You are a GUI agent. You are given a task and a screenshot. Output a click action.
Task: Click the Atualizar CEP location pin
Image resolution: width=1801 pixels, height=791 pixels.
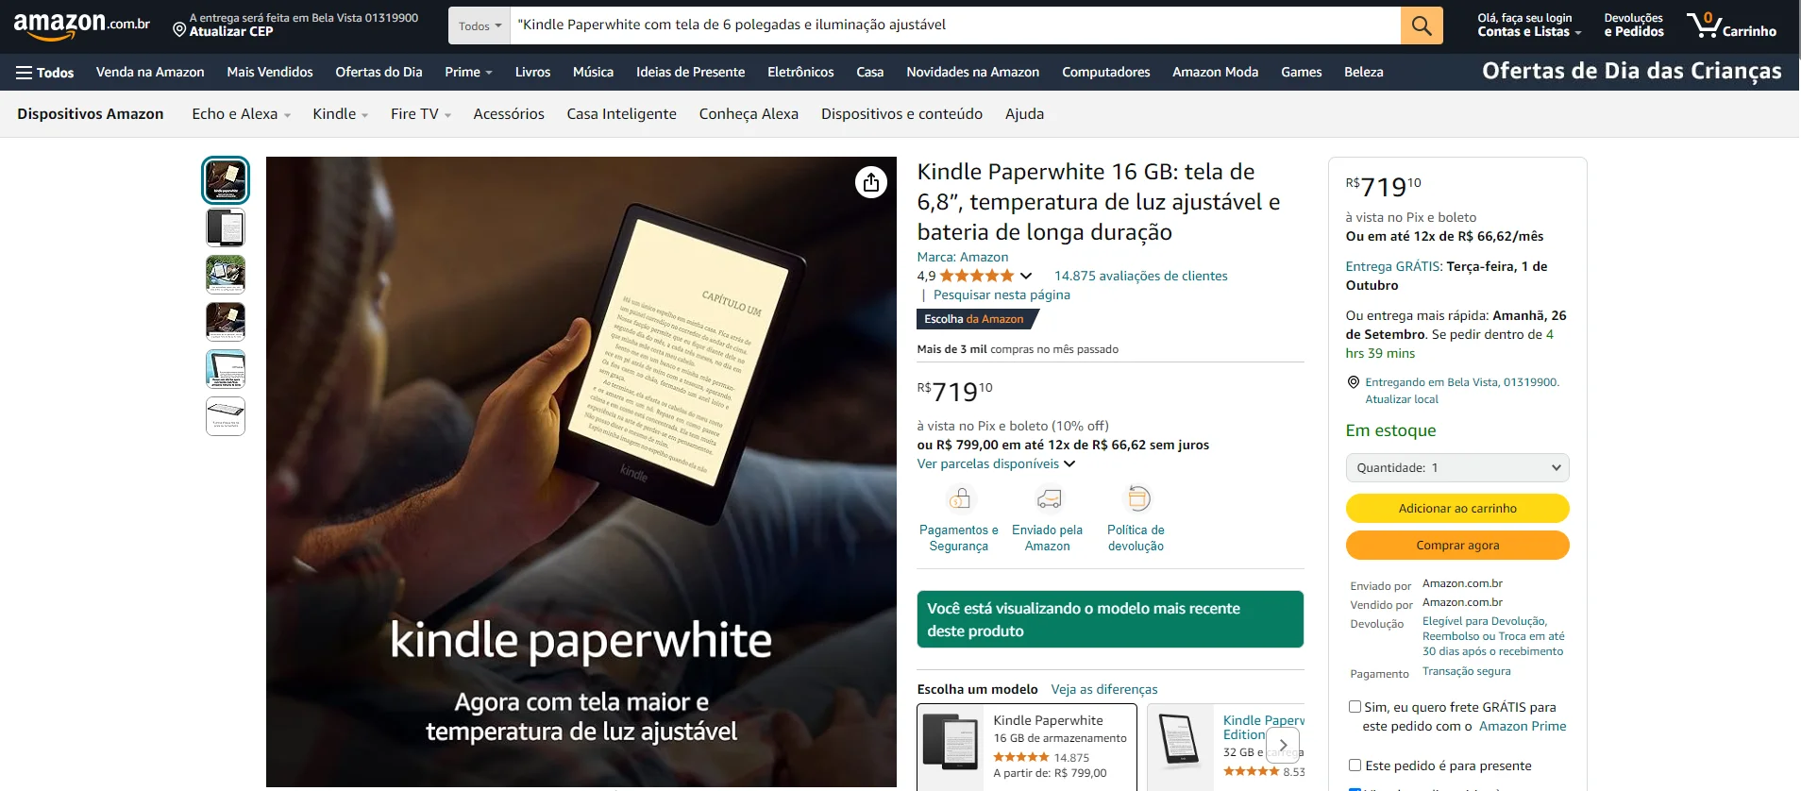(179, 30)
